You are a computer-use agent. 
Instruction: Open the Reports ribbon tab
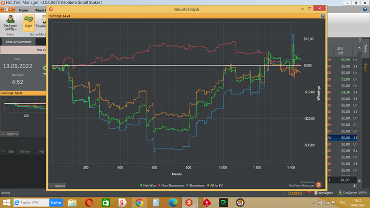click(x=41, y=10)
